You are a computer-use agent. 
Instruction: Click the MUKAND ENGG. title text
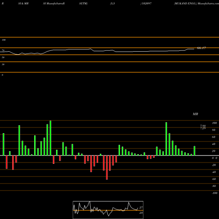pos(185,4)
